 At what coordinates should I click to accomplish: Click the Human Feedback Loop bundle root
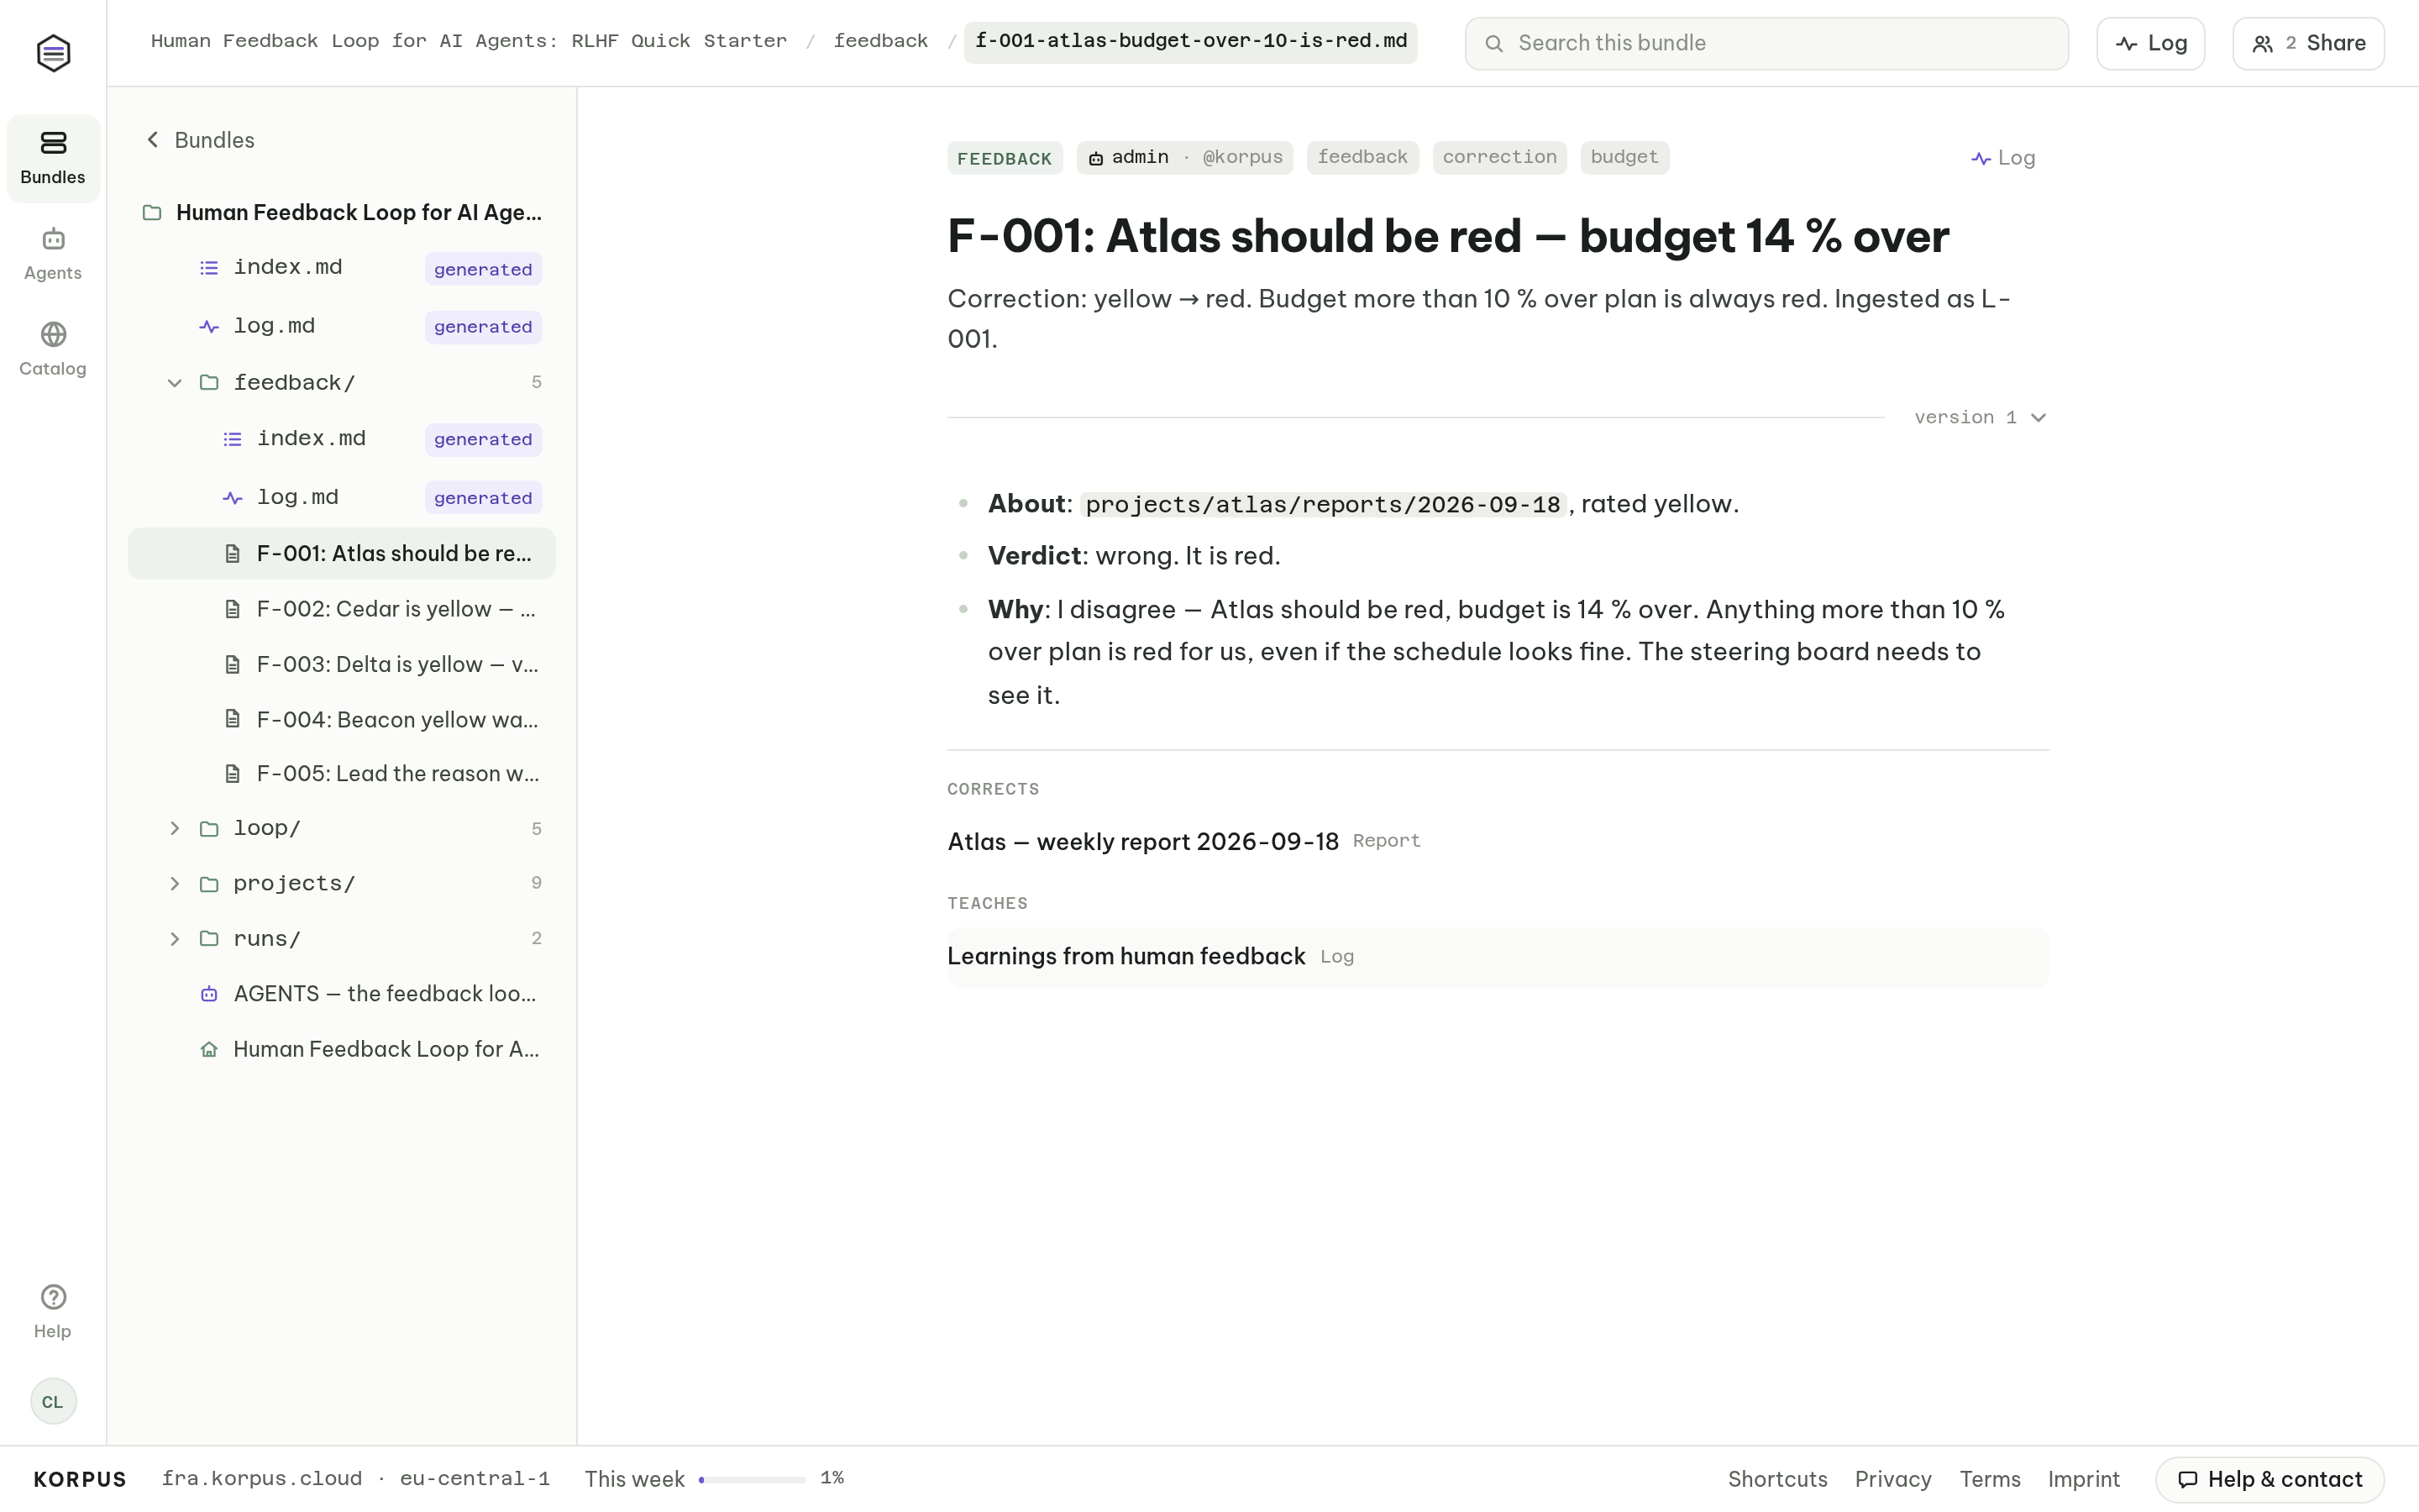[342, 212]
